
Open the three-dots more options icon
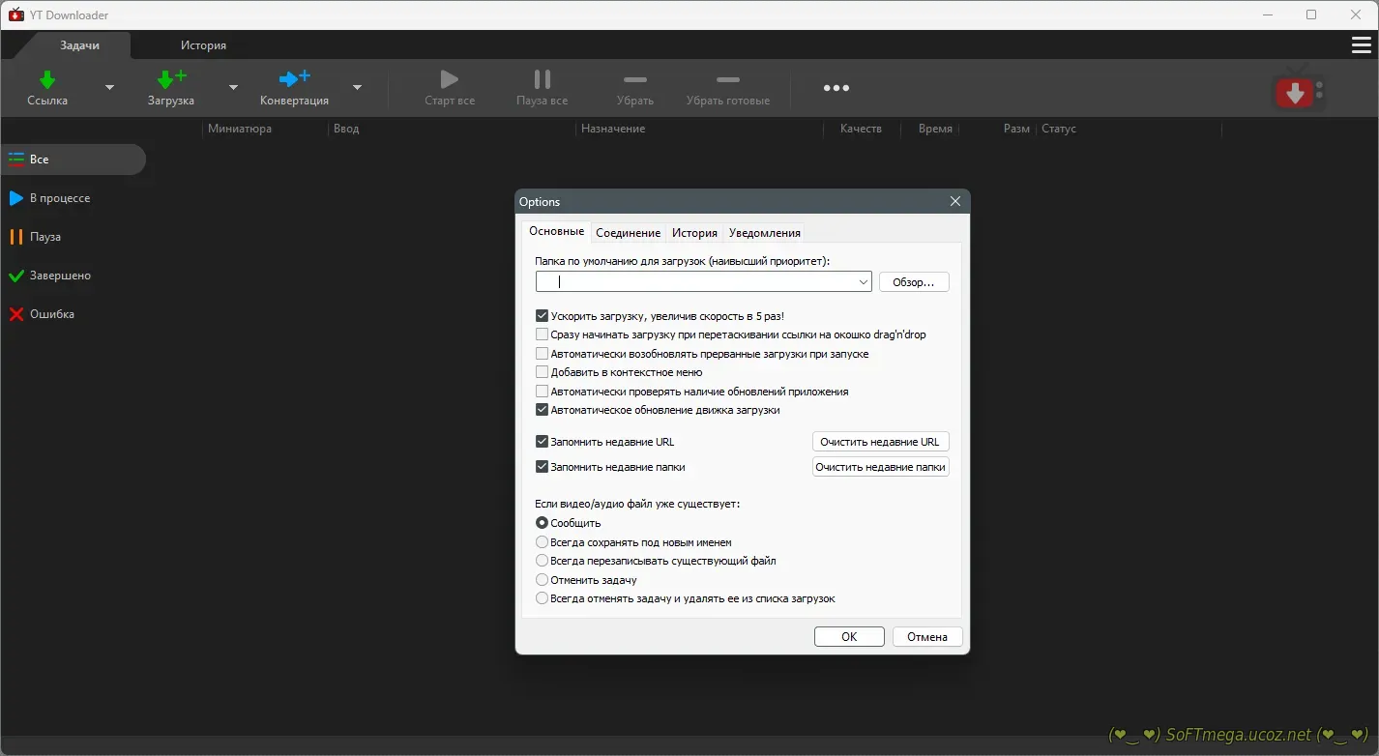(x=836, y=88)
